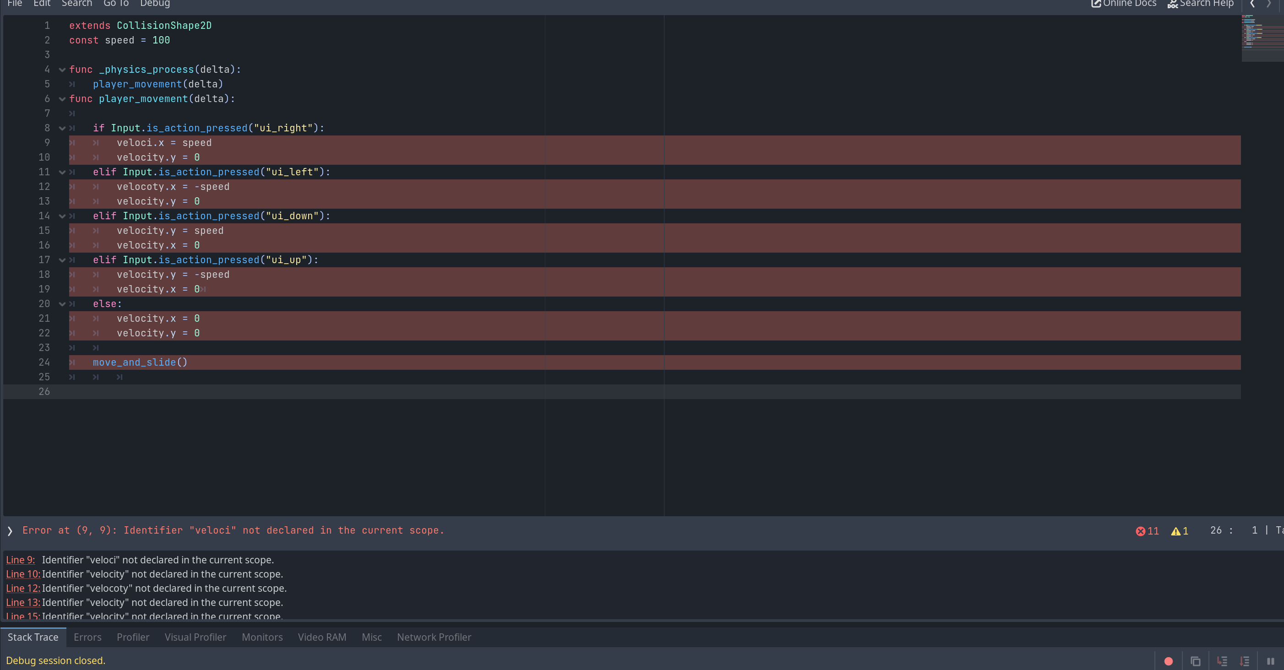Go to previous edited document arrow
Screen dimensions: 1284x670
1252,4
